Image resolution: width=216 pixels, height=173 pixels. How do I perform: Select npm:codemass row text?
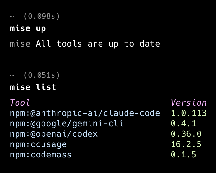[41, 155]
